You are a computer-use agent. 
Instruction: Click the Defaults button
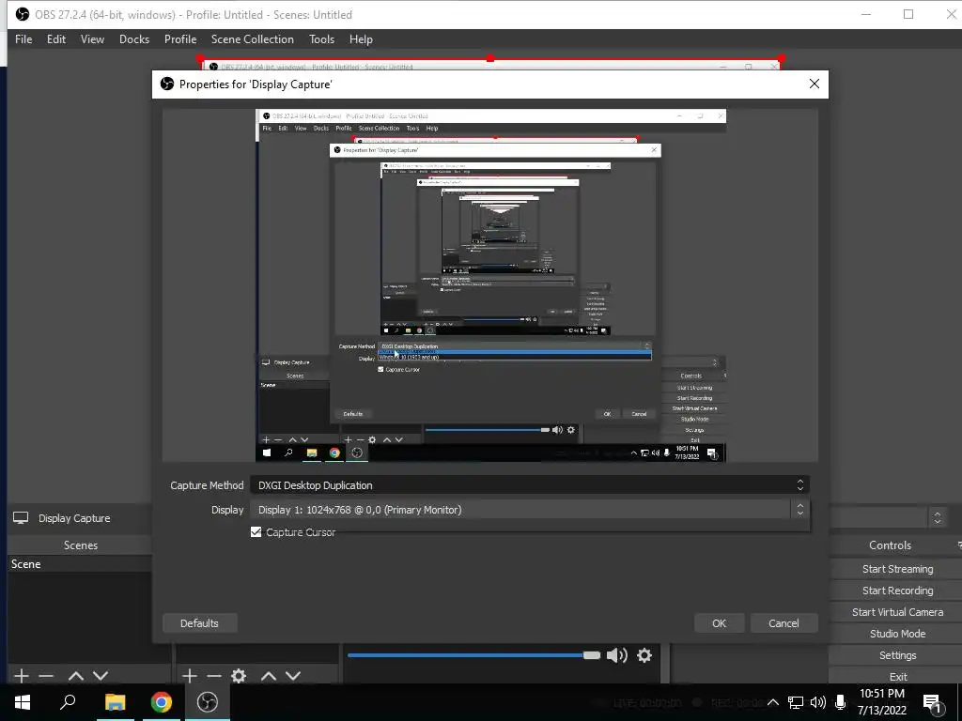point(199,623)
